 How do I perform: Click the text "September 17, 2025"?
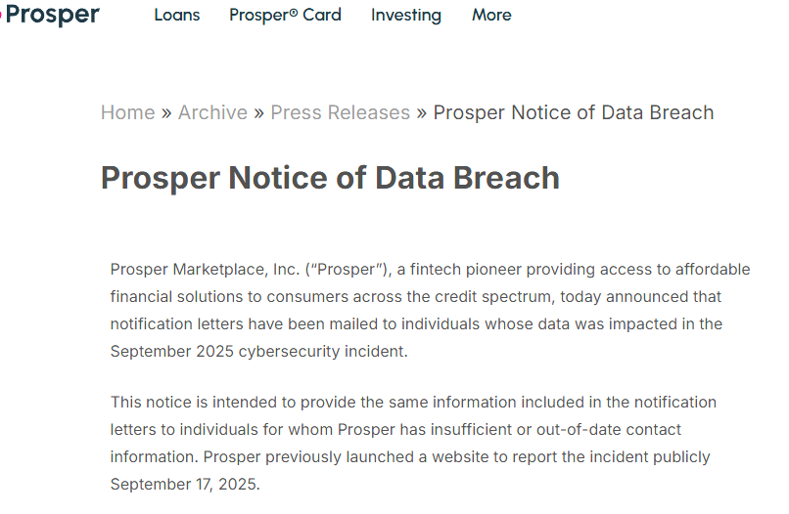pos(184,484)
